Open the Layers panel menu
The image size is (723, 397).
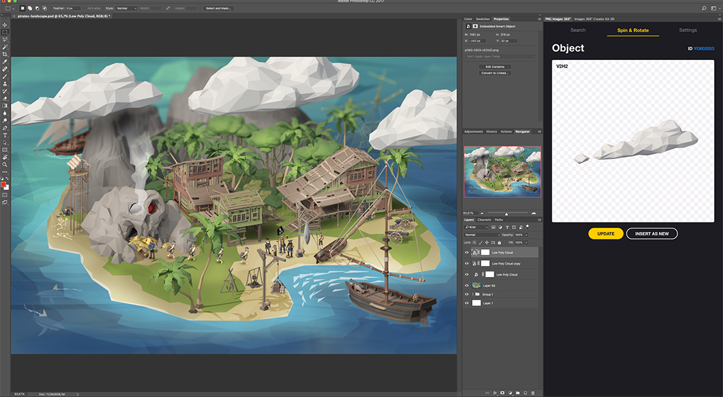[539, 220]
